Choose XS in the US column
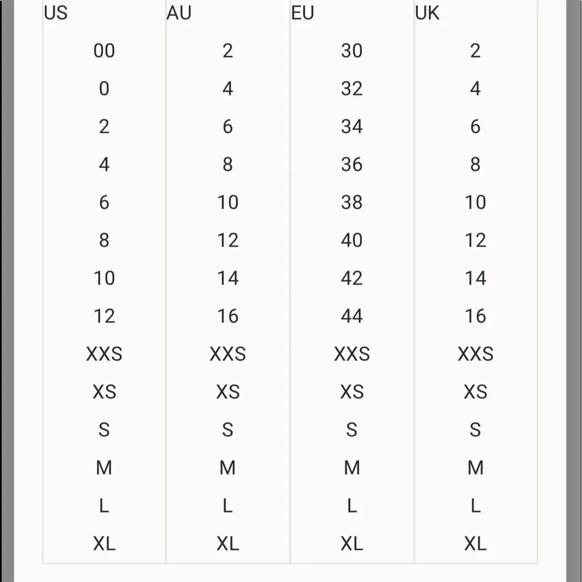This screenshot has height=582, width=582. coord(104,392)
